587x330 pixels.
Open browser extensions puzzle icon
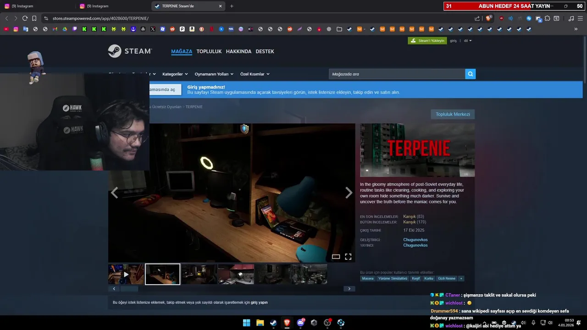click(x=547, y=18)
